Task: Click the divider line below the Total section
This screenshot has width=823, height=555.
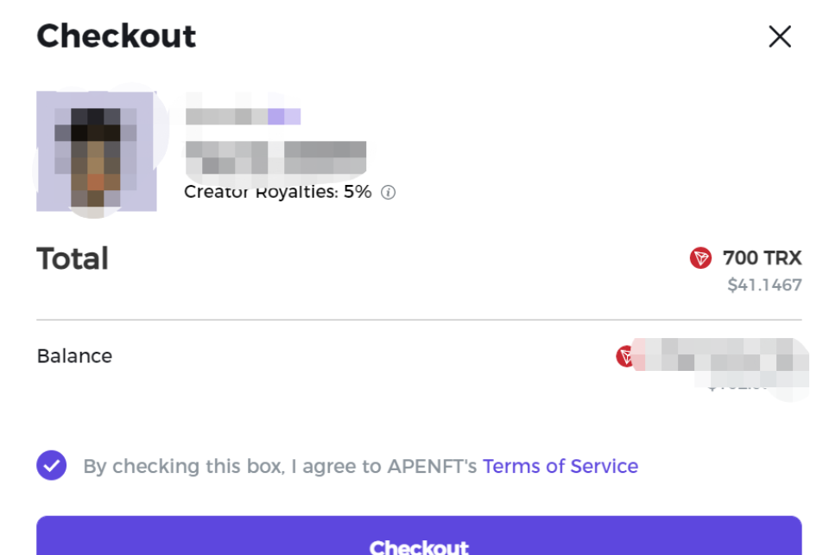Action: coord(419,319)
